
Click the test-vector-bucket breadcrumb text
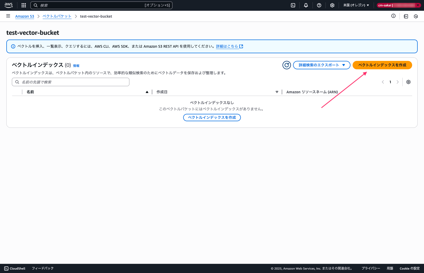pyautogui.click(x=96, y=16)
